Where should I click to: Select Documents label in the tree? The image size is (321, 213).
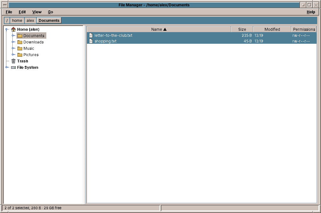coord(34,35)
